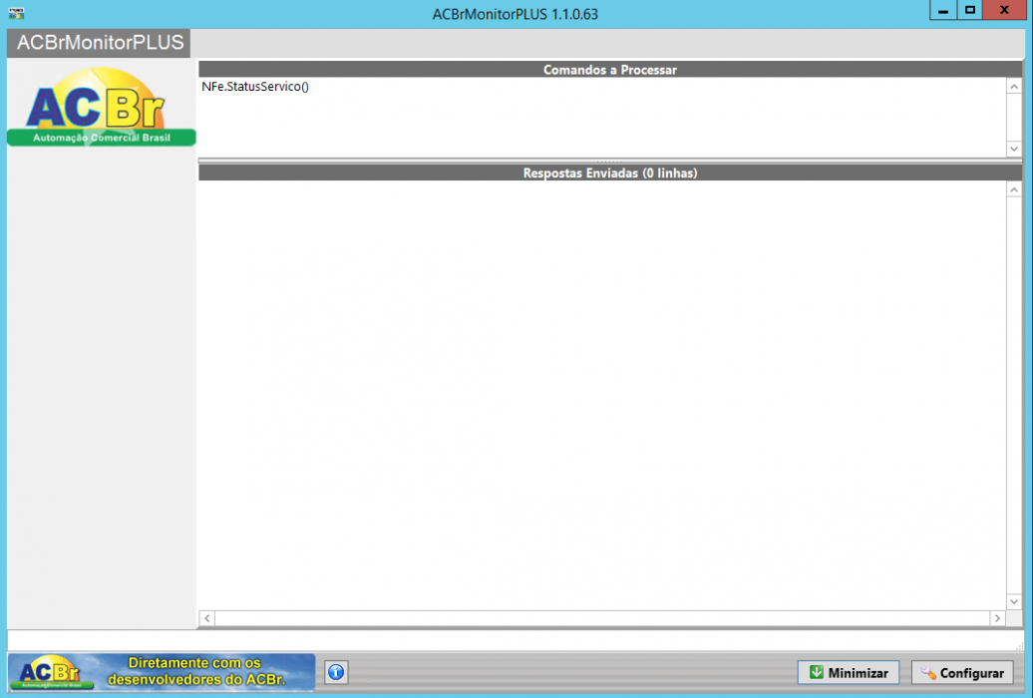Screen dimensions: 1033x698
Task: Select the NFe.StatusServico() command line
Action: [x=255, y=87]
